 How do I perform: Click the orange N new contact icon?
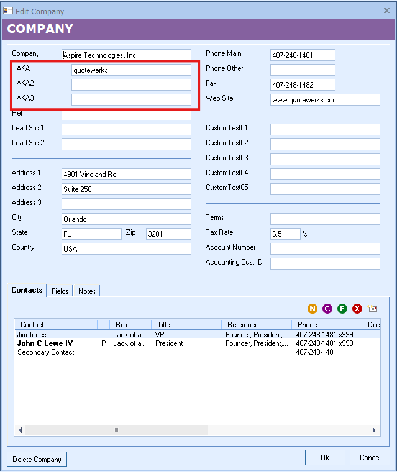click(x=313, y=309)
